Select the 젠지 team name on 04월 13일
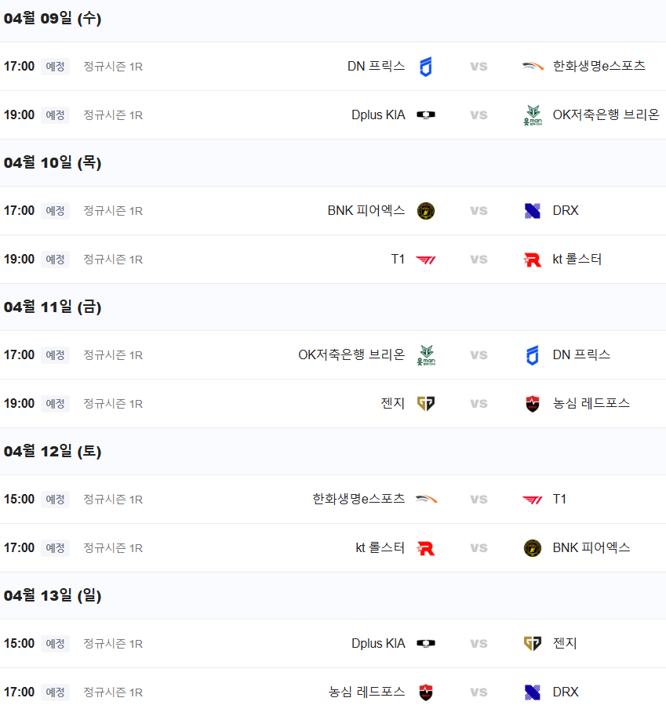This screenshot has width=666, height=716. [x=565, y=644]
